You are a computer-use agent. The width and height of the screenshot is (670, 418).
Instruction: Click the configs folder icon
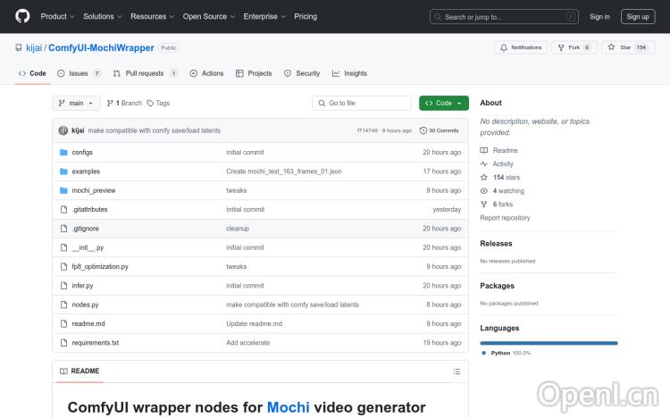tap(63, 153)
